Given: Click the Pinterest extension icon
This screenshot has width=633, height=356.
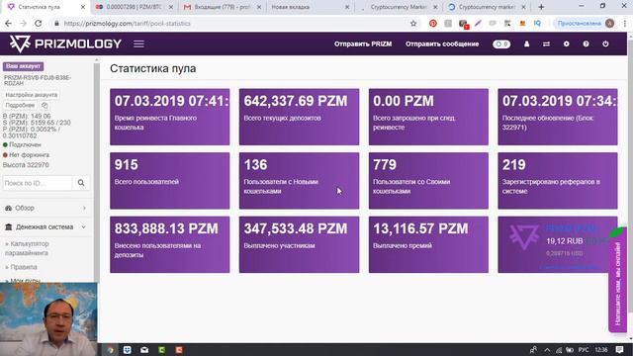Looking at the screenshot, I should pyautogui.click(x=433, y=24).
